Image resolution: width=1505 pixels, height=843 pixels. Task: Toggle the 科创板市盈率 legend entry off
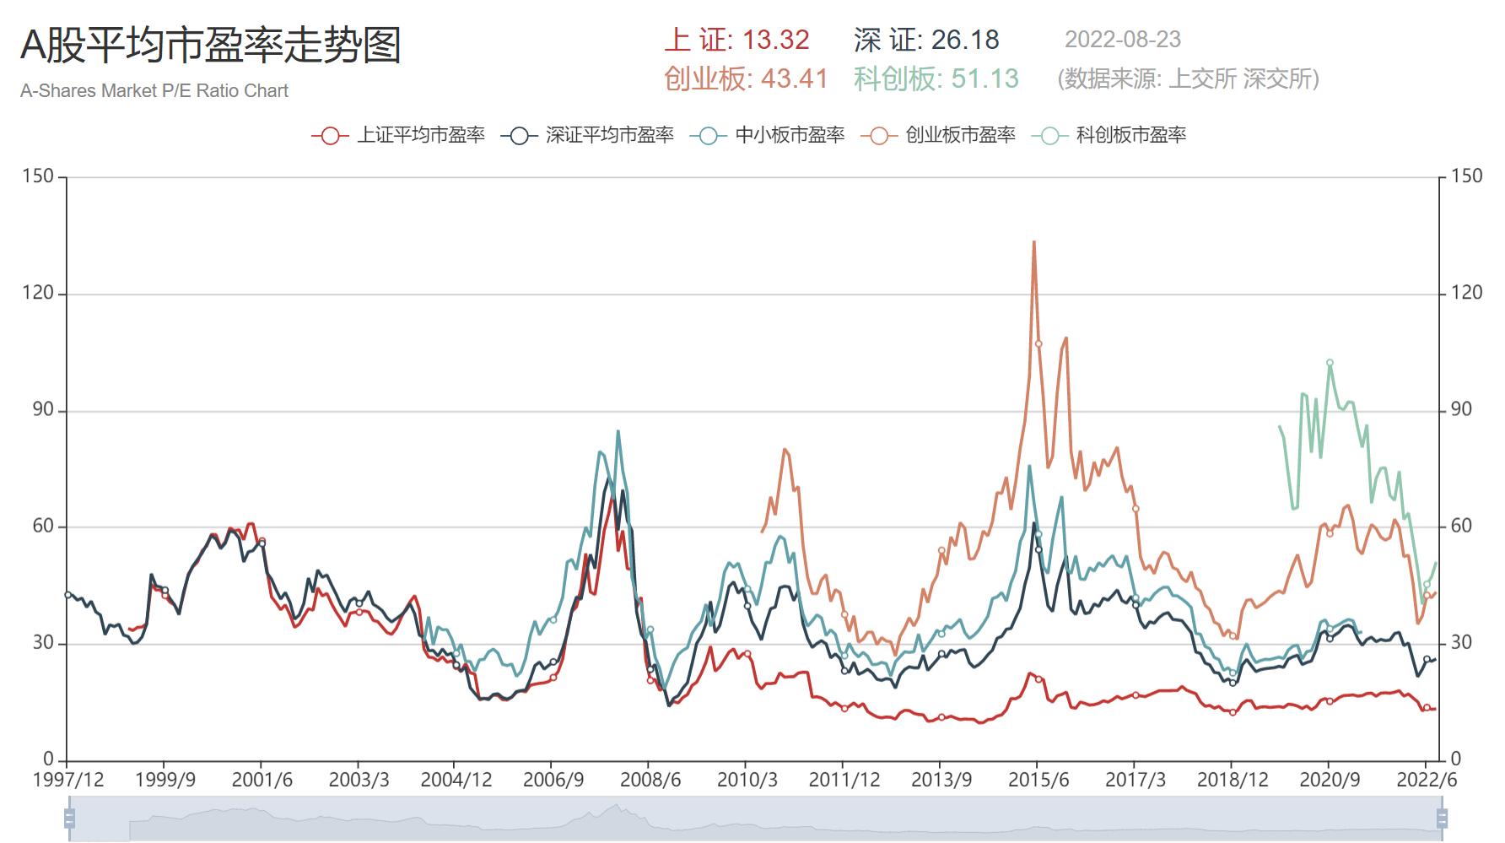1133,134
